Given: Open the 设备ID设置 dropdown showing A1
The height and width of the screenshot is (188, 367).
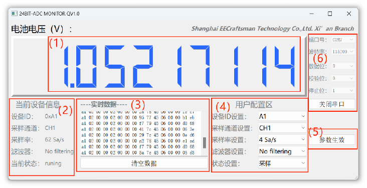Looking at the screenshot, I should [282, 116].
